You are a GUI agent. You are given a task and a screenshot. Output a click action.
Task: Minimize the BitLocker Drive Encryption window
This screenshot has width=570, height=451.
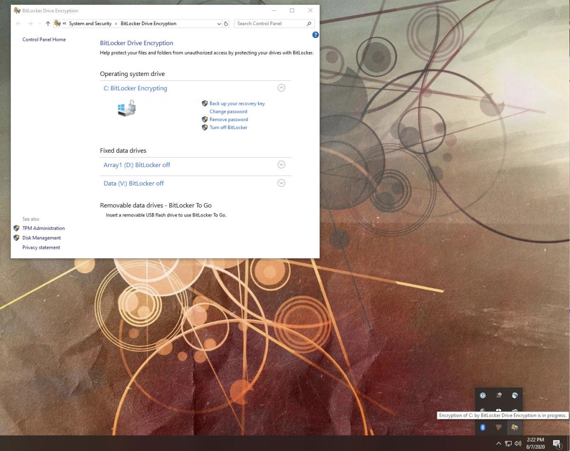[274, 10]
